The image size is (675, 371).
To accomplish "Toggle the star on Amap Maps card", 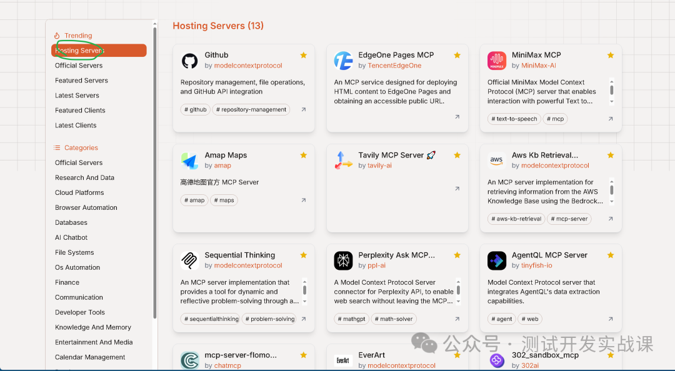I will click(x=304, y=155).
